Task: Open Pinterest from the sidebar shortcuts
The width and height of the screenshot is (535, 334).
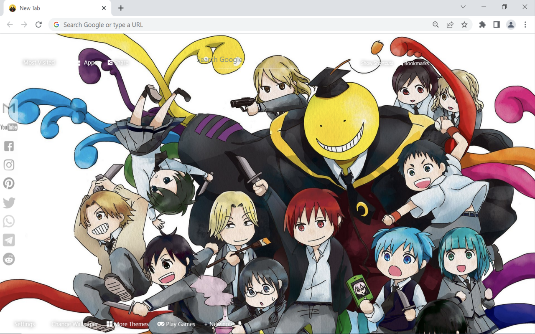Action: [9, 183]
